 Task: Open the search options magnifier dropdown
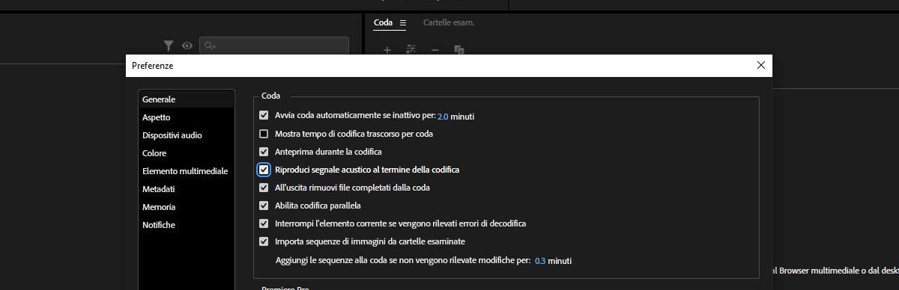[x=210, y=46]
